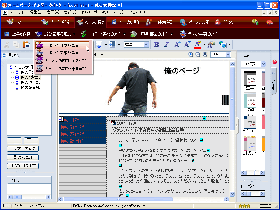Click the cut scissors icon

tap(6, 45)
